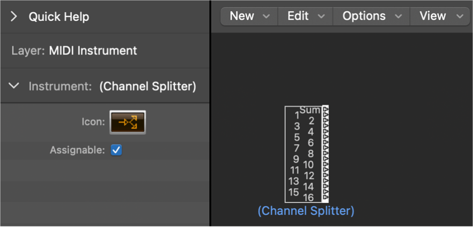Open the Layer MIDI Instrument pop-up

tap(93, 50)
